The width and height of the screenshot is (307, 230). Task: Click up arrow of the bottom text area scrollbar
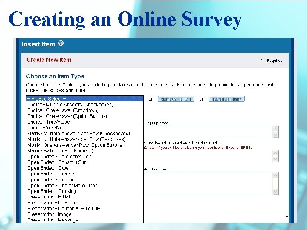coord(275,175)
